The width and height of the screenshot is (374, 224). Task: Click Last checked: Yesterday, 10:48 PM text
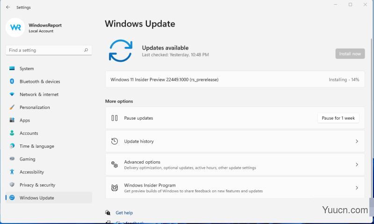click(x=175, y=55)
